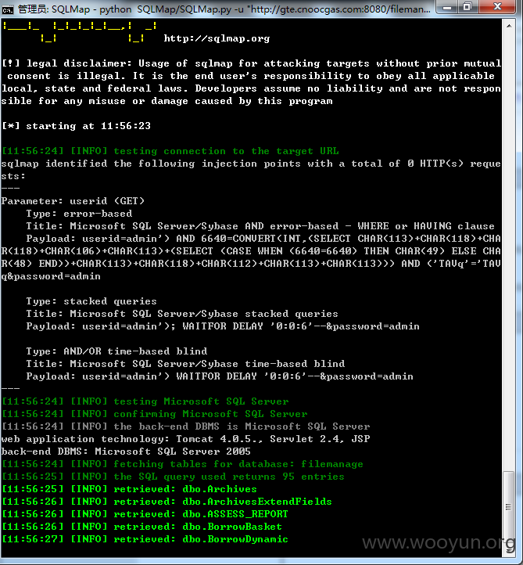Click the 'Type: error-based' line

(x=79, y=214)
